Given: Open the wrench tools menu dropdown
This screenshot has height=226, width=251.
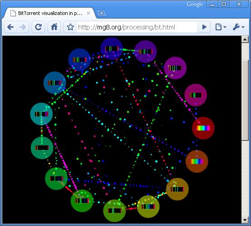Looking at the screenshot, I should coord(238,27).
